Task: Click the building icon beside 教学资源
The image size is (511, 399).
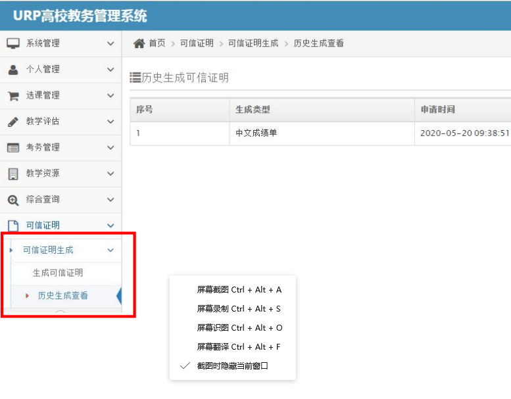Action: [x=13, y=174]
